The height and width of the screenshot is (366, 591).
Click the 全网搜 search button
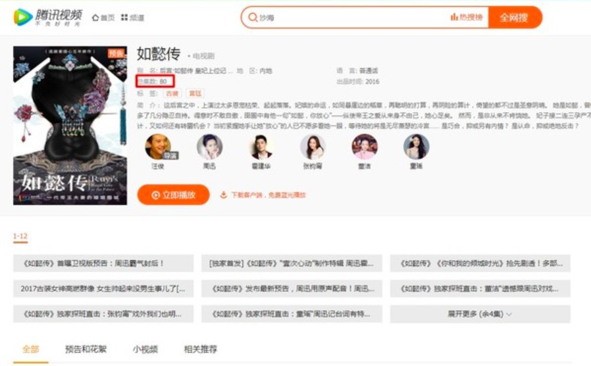pos(515,17)
